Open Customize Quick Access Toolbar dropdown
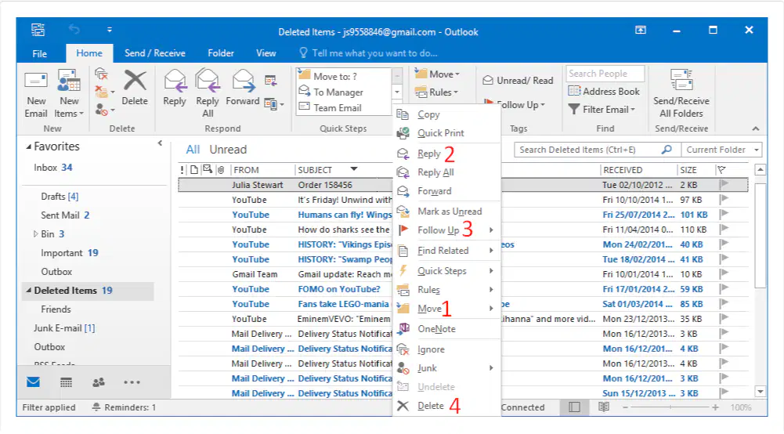Image resolution: width=784 pixels, height=434 pixels. (110, 30)
